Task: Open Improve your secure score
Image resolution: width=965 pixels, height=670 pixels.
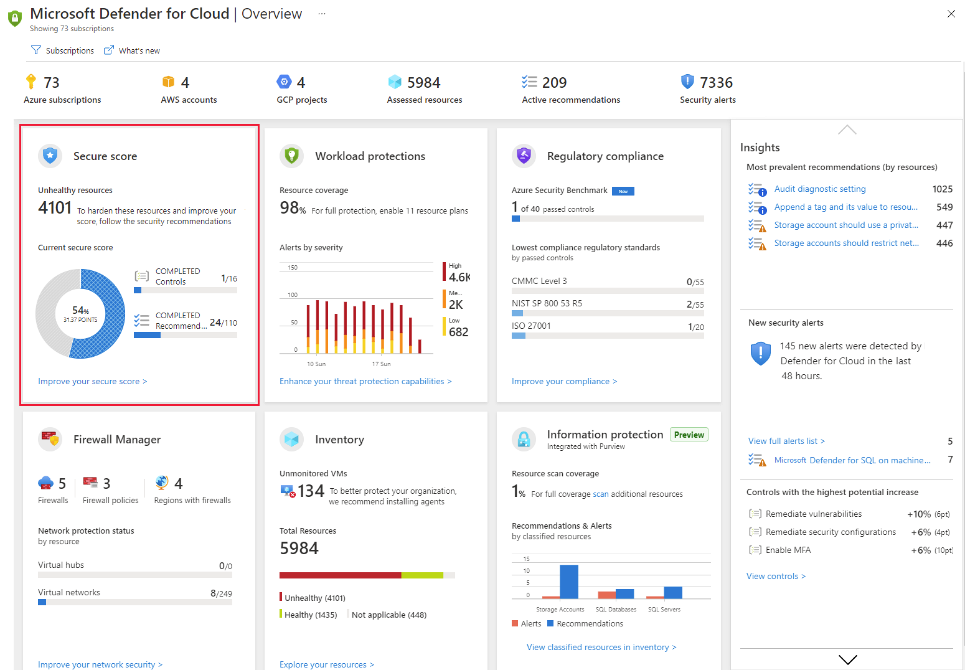Action: (92, 381)
